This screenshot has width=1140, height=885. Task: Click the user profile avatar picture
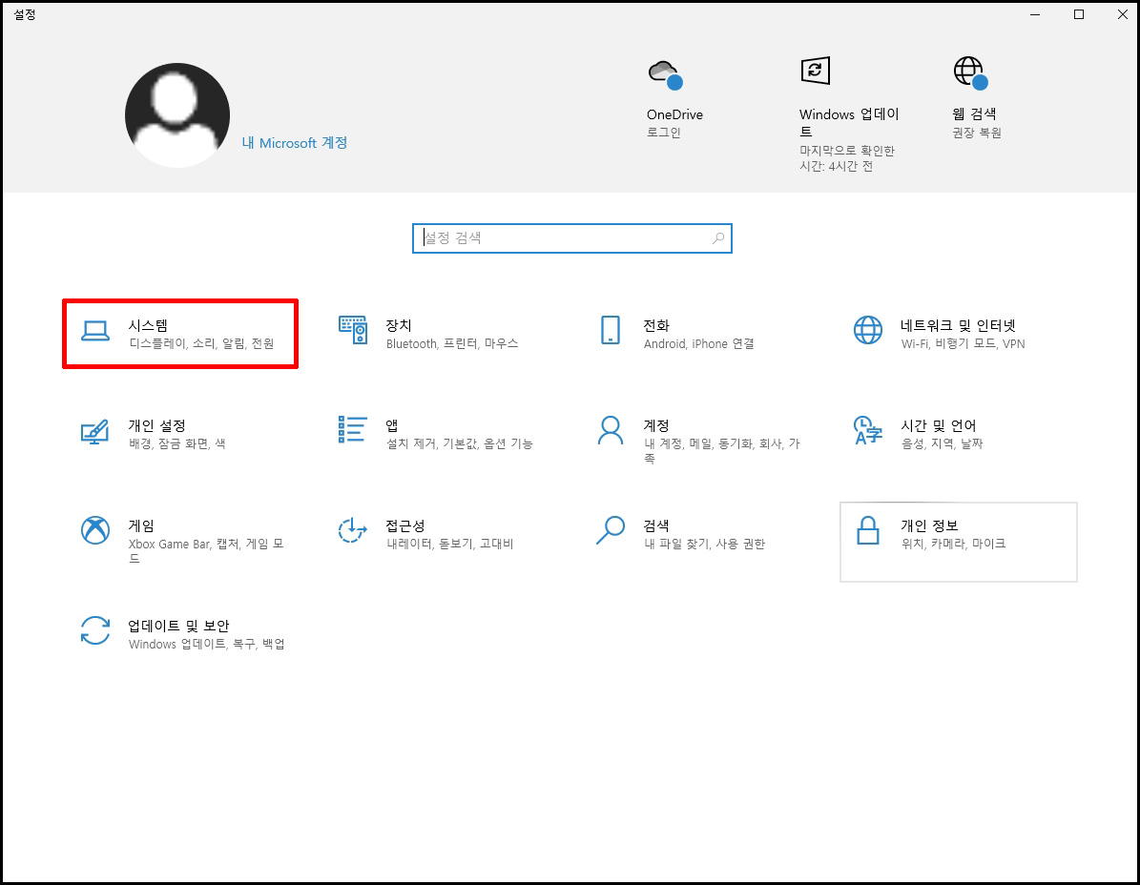pyautogui.click(x=177, y=114)
